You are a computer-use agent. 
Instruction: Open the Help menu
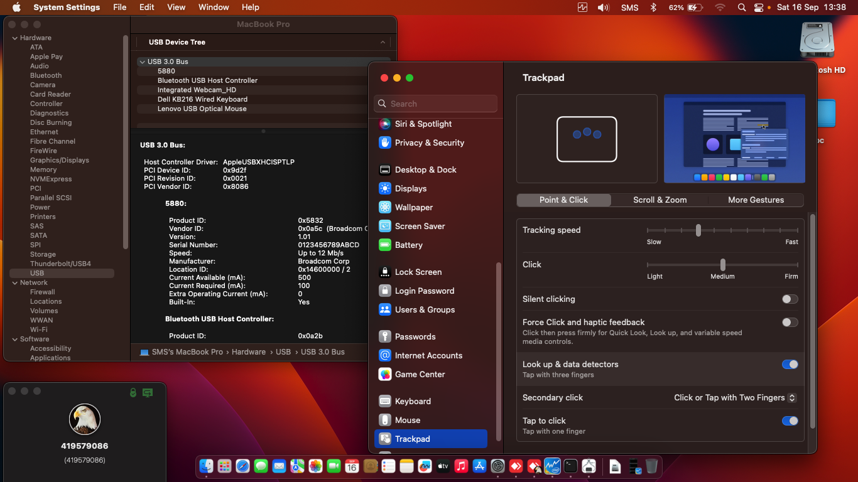tap(251, 8)
